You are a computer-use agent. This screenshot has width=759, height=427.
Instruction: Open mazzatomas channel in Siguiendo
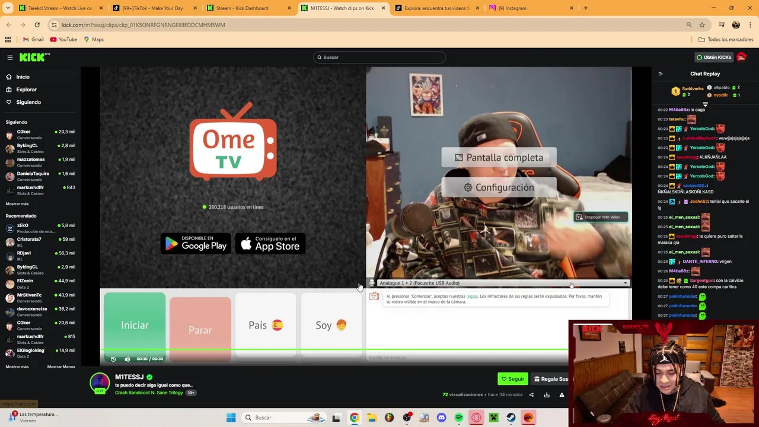click(40, 162)
